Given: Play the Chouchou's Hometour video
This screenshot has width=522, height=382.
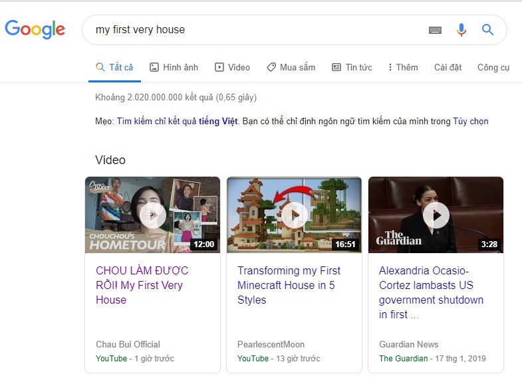Looking at the screenshot, I should click(x=153, y=215).
